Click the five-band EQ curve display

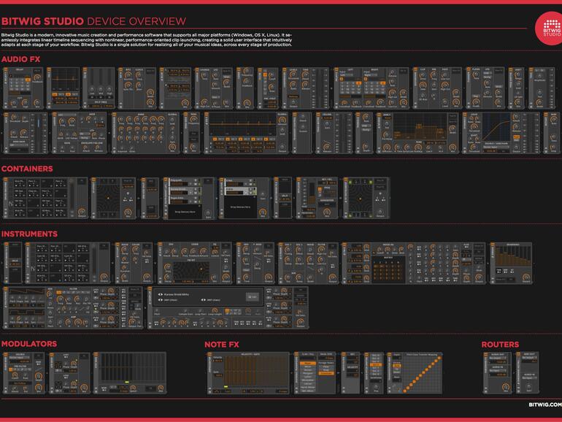[x=242, y=124]
